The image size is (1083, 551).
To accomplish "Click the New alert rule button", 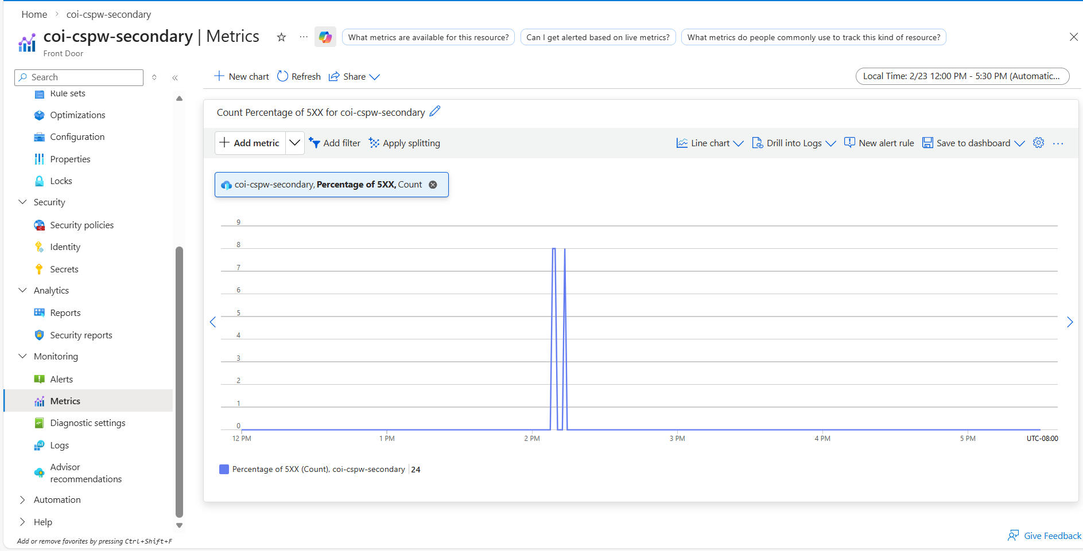I will [879, 143].
